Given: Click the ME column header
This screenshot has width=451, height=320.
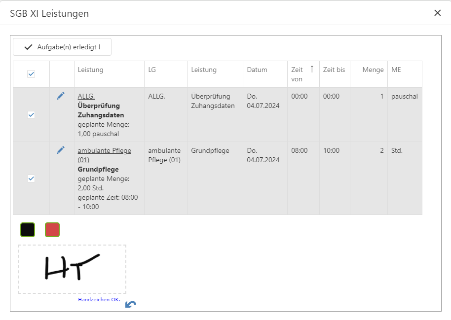Looking at the screenshot, I should (x=396, y=70).
